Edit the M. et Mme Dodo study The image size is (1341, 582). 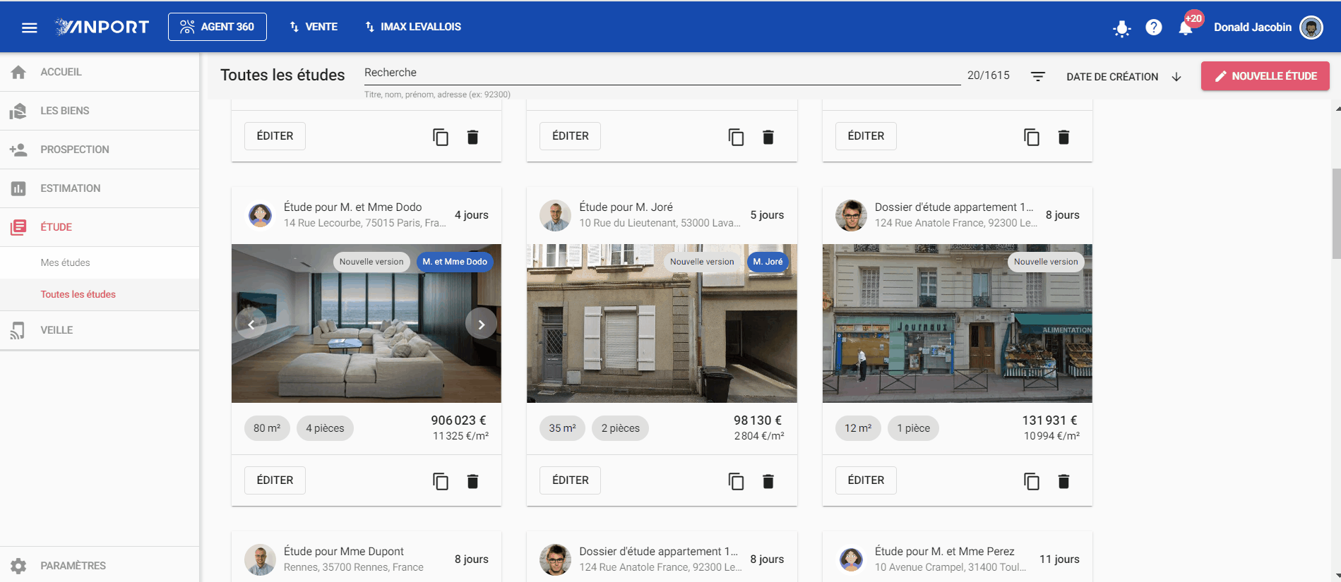(275, 480)
